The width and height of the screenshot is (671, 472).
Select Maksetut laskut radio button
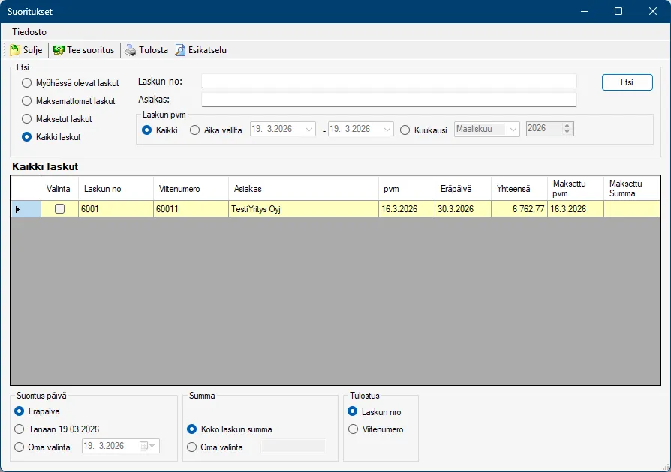[x=27, y=119]
